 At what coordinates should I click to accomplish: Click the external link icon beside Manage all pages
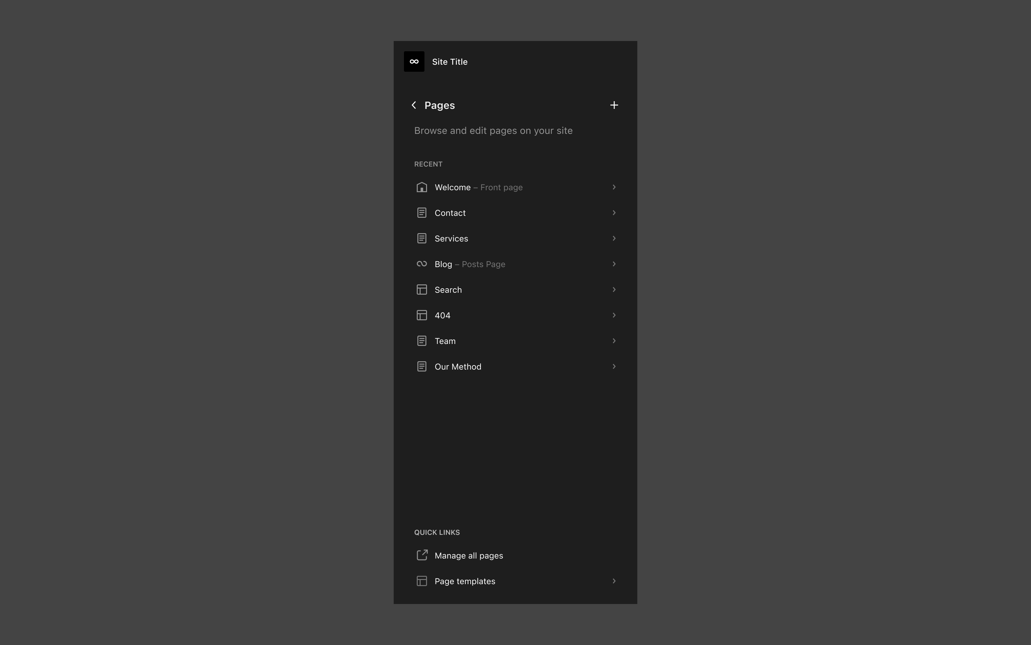[421, 555]
